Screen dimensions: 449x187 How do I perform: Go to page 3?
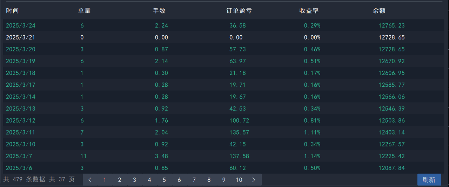[134, 180]
